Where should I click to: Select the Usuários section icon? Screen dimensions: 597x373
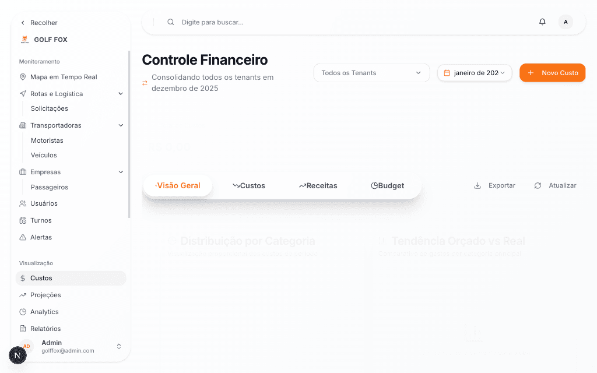click(x=22, y=203)
